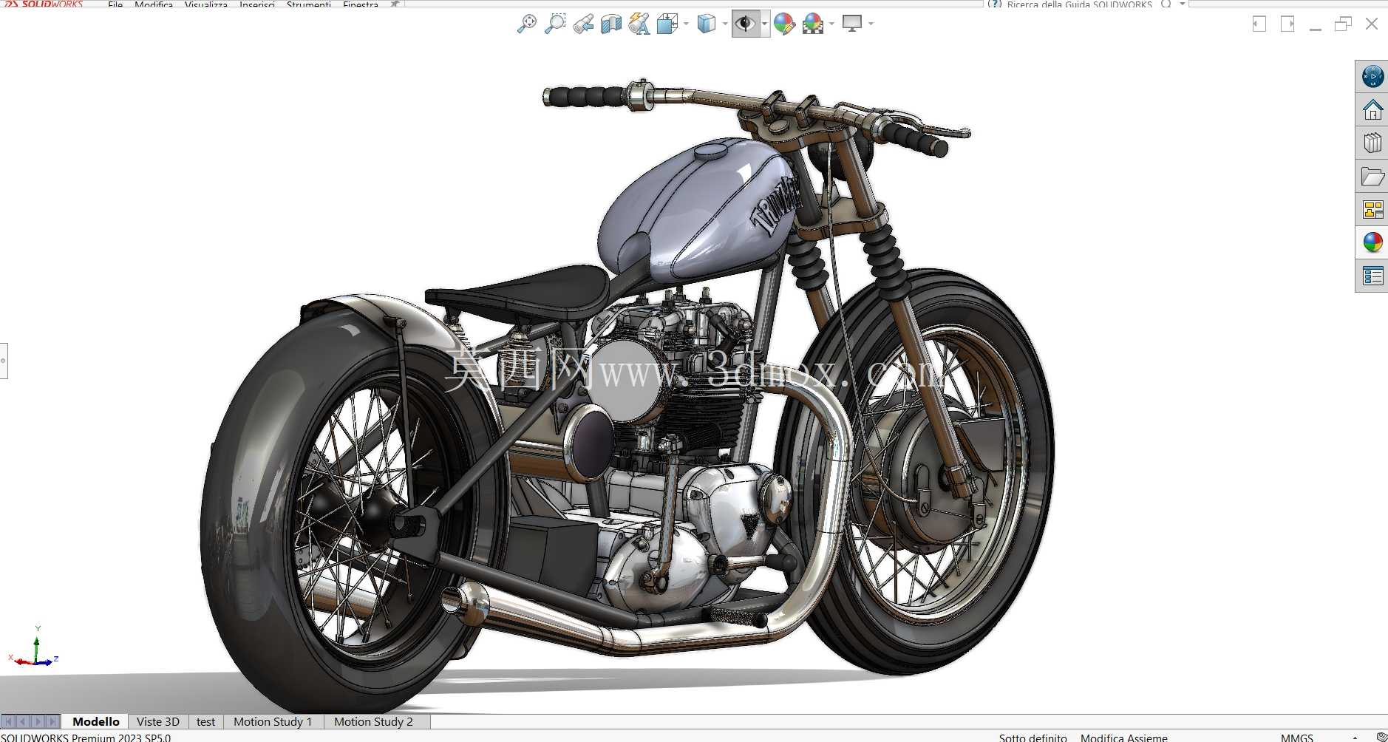Open the View Settings monitor dropdown arrow
The height and width of the screenshot is (742, 1388).
click(871, 24)
